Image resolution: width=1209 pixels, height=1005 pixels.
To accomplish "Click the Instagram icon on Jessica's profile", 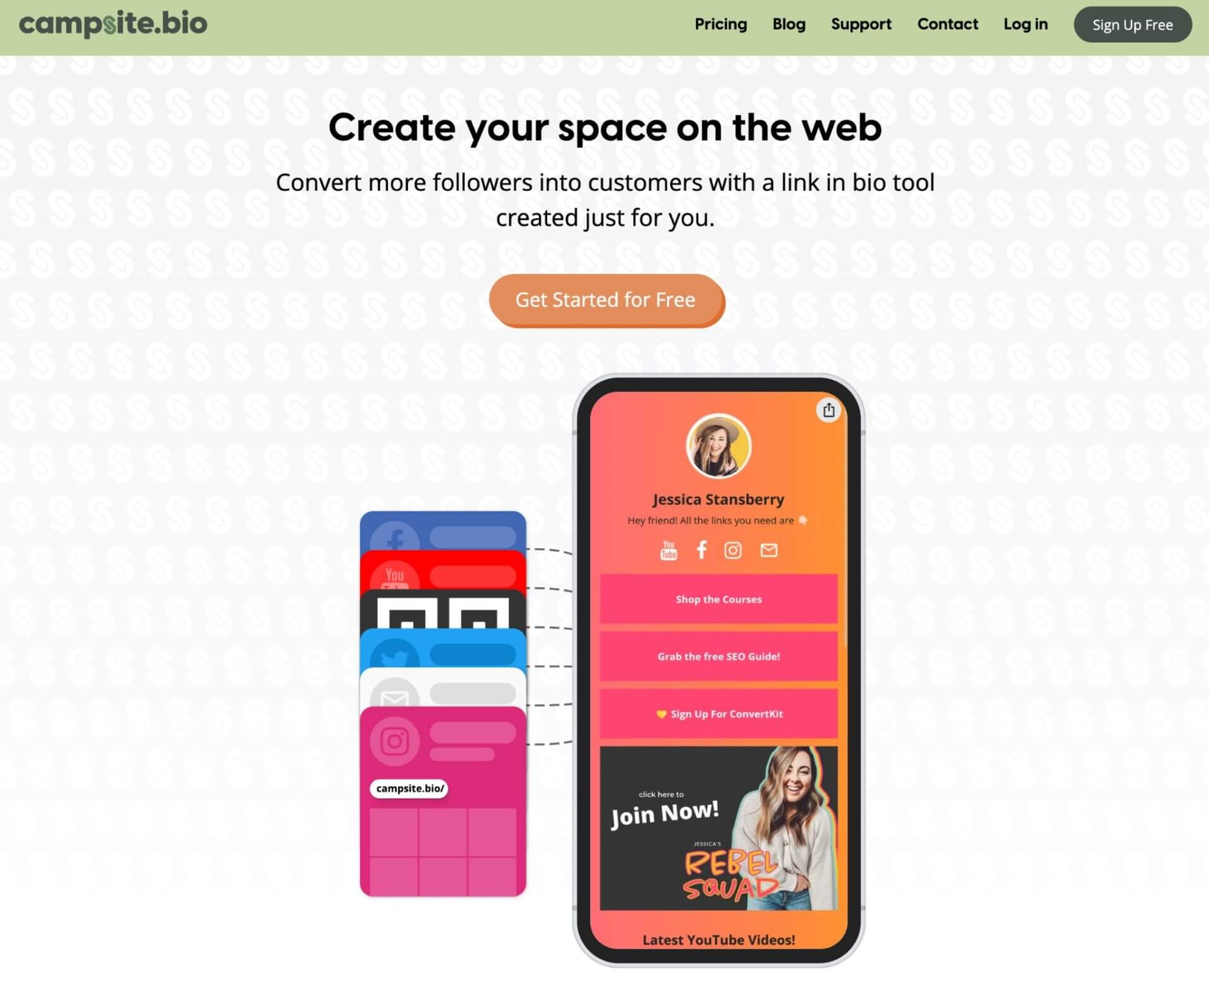I will point(733,549).
